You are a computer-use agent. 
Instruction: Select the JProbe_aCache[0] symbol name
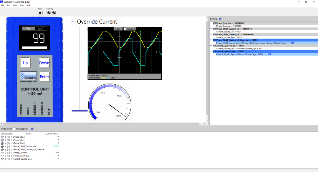click(x=21, y=156)
